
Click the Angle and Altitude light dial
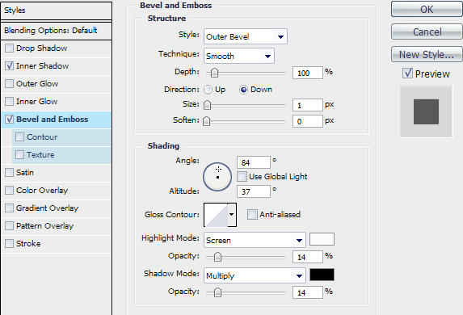tap(217, 177)
